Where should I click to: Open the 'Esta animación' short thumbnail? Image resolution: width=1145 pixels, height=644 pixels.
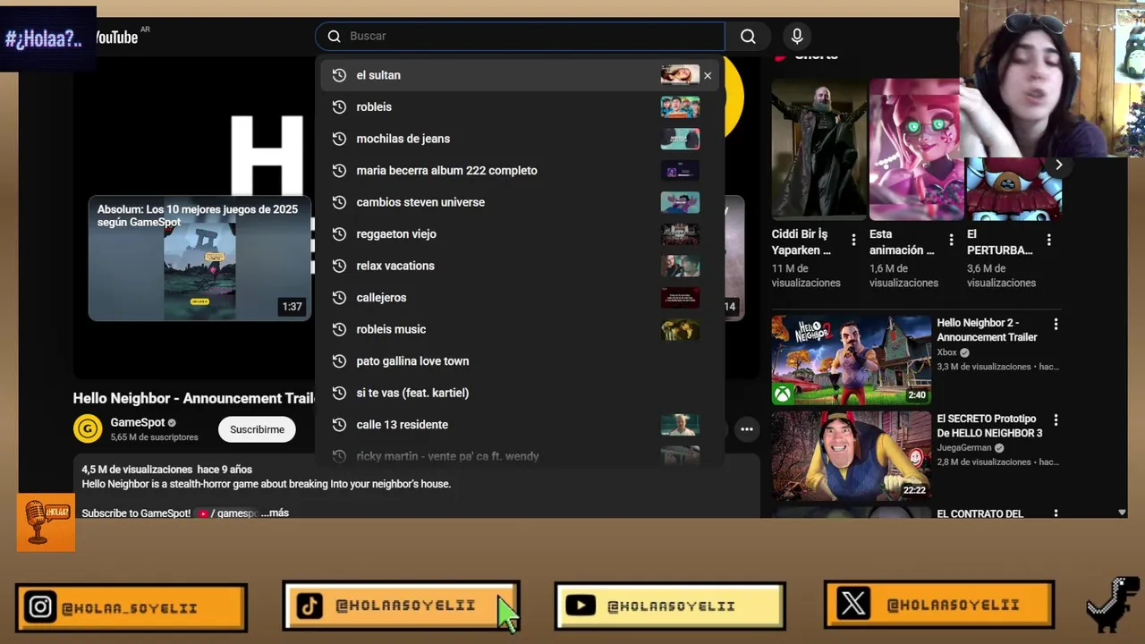coord(914,148)
